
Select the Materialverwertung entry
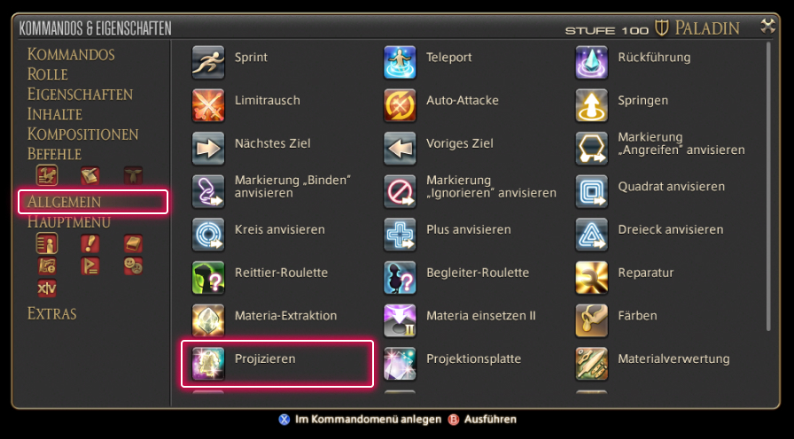(x=653, y=364)
